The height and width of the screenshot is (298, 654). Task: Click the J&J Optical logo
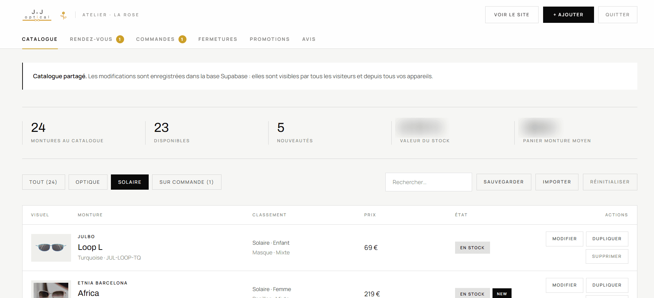[x=37, y=15]
